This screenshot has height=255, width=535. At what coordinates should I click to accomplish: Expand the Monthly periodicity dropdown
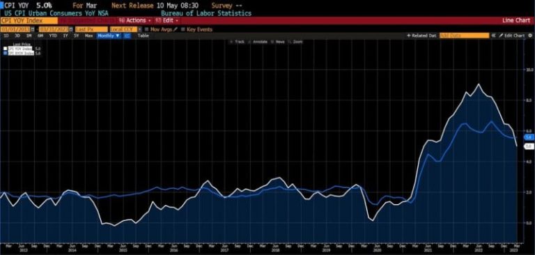[x=109, y=36]
